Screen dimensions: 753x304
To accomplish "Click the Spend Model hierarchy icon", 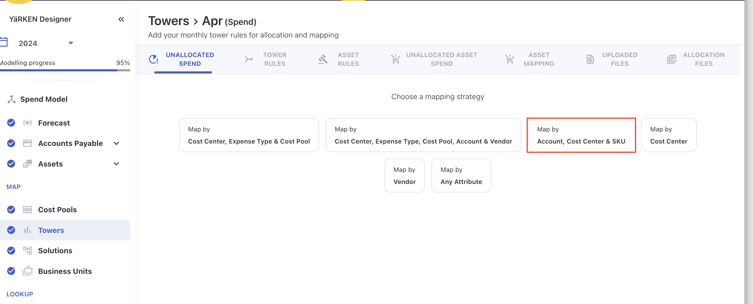I will pos(11,99).
